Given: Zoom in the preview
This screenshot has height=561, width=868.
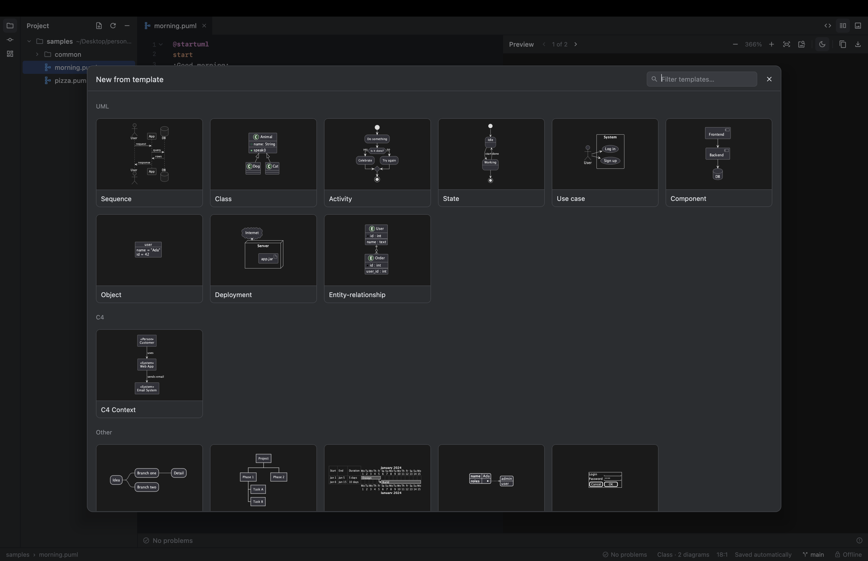Looking at the screenshot, I should [771, 44].
